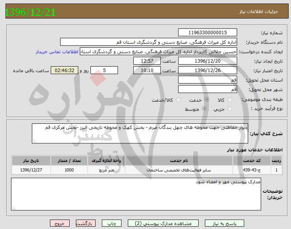Click the نام خدمت column header

point(179,160)
